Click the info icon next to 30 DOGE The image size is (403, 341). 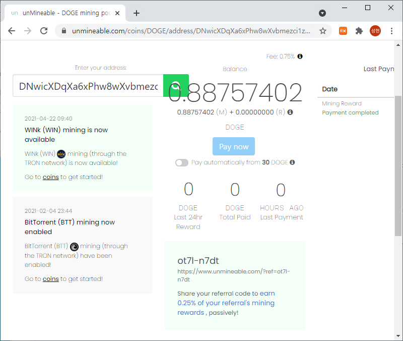(x=292, y=162)
